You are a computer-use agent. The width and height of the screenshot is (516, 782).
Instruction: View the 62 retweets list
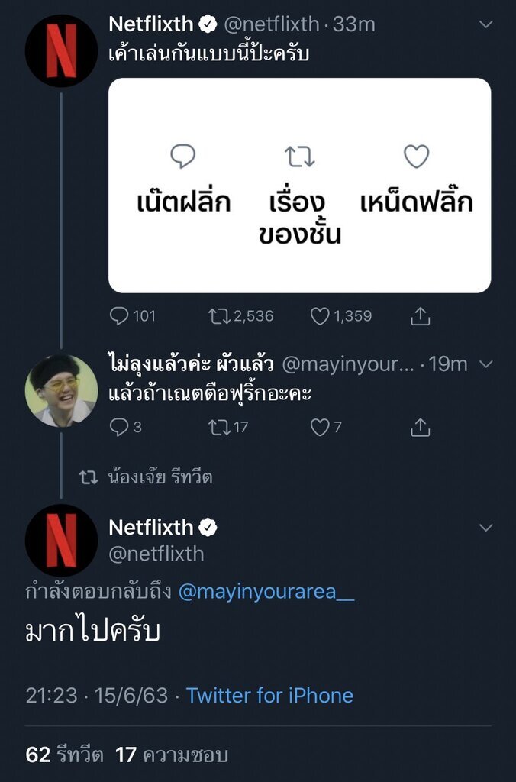click(64, 755)
